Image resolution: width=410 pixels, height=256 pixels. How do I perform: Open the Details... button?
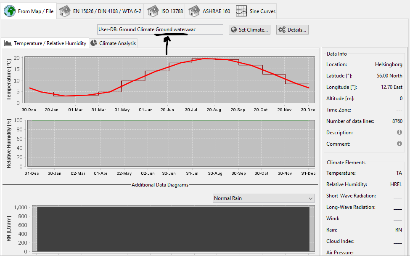(292, 29)
